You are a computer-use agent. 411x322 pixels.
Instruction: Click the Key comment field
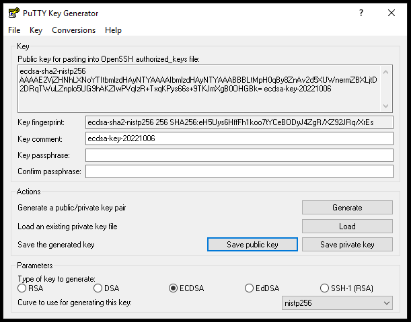pyautogui.click(x=239, y=138)
